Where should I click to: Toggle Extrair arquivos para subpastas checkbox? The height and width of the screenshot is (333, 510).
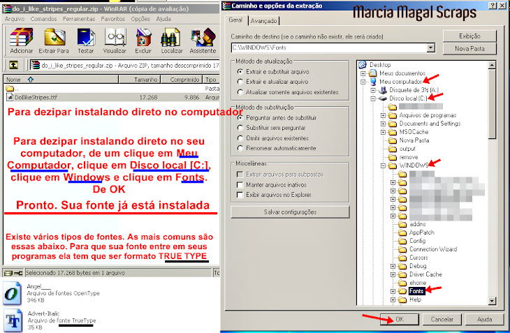[x=240, y=175]
